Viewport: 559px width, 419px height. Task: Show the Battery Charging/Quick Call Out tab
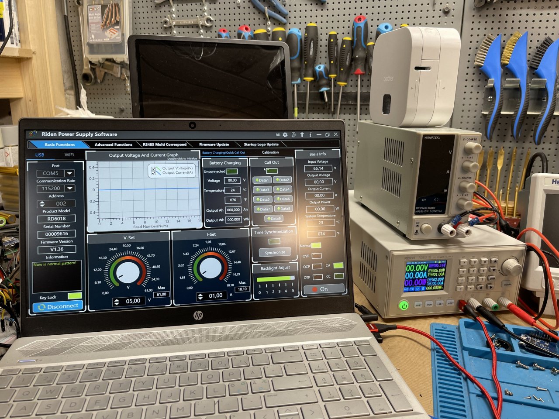point(224,153)
